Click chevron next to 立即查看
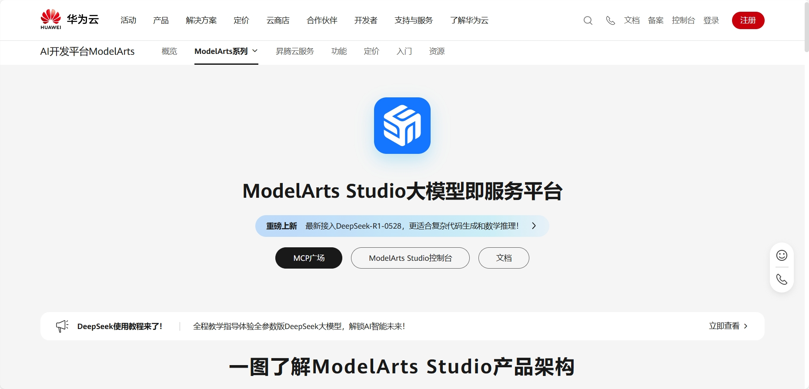The height and width of the screenshot is (389, 809). [x=745, y=326]
